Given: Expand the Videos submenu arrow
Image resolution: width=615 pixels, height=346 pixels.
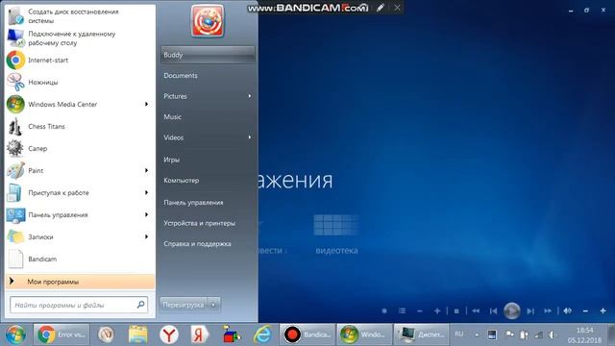Looking at the screenshot, I should pyautogui.click(x=250, y=137).
